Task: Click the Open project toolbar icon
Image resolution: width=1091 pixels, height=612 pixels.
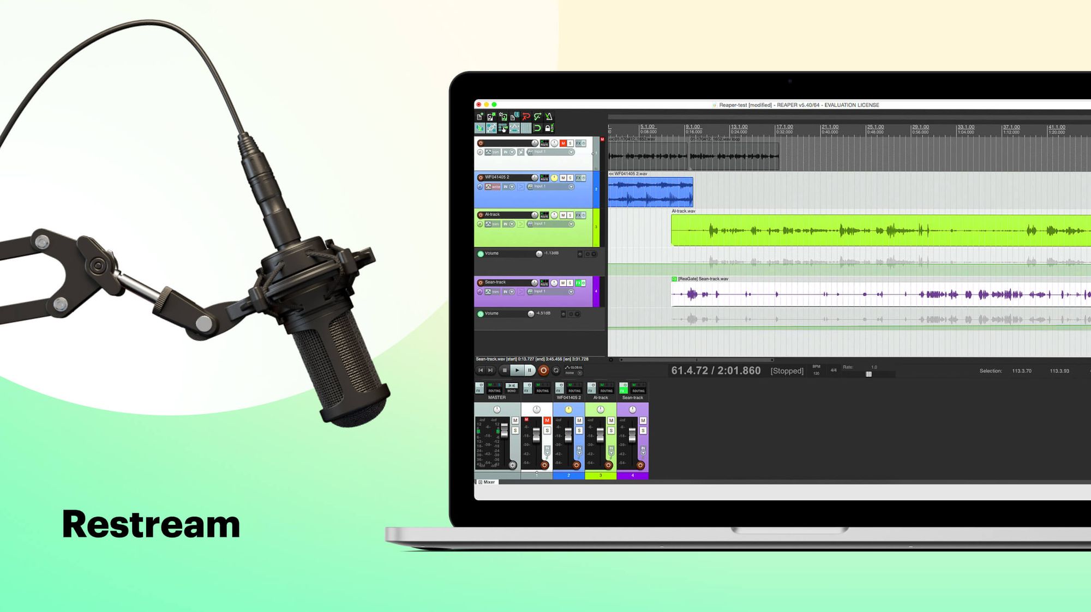Action: pos(490,117)
